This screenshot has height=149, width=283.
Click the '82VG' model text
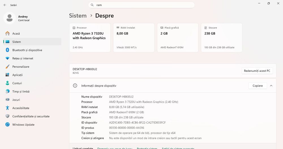pyautogui.click(x=76, y=73)
